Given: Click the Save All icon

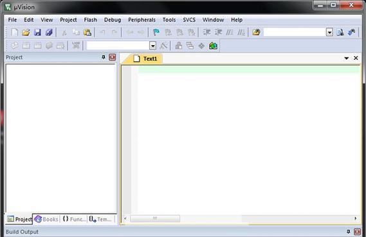Looking at the screenshot, I should (x=49, y=32).
